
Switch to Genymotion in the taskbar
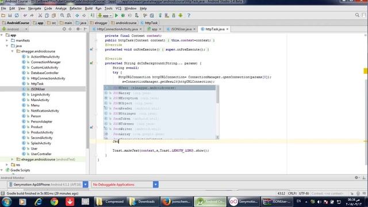pos(244,202)
